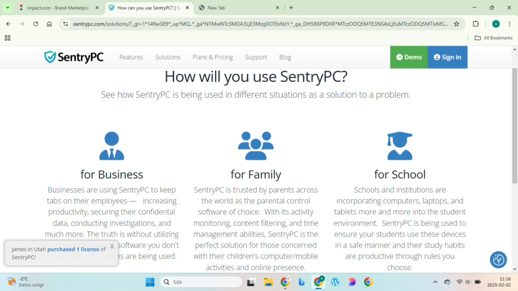Click the green Demo button
Viewport: 518px width, 291px height.
pyautogui.click(x=409, y=57)
